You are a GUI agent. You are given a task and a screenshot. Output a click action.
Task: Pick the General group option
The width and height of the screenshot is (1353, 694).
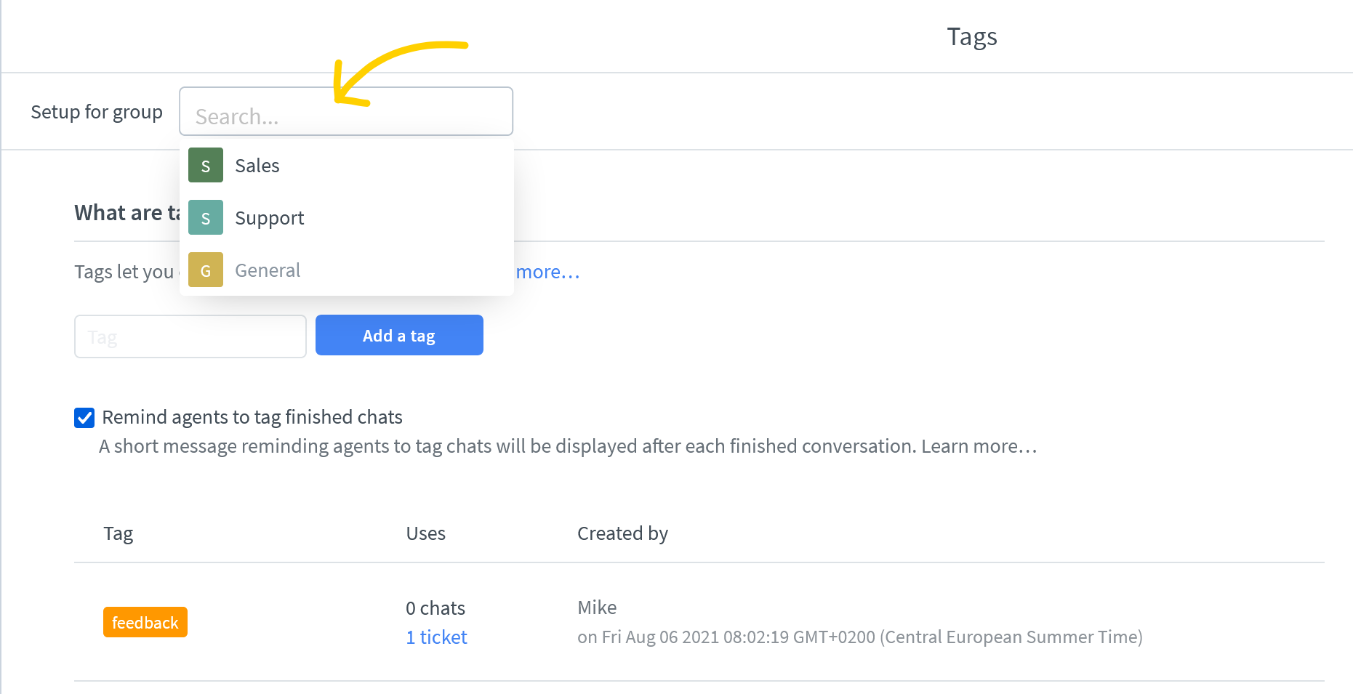point(346,270)
